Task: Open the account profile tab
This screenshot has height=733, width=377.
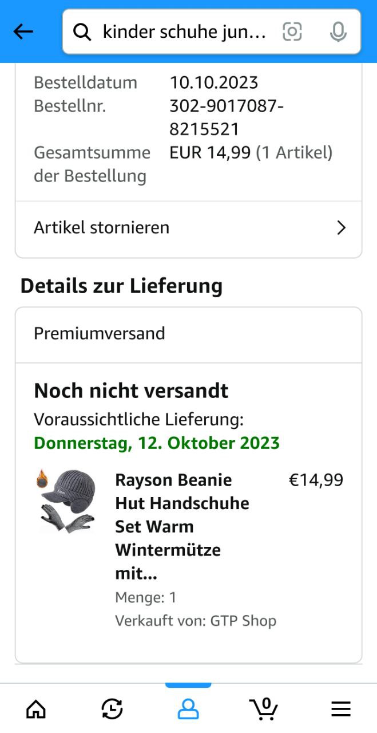Action: coord(188,710)
